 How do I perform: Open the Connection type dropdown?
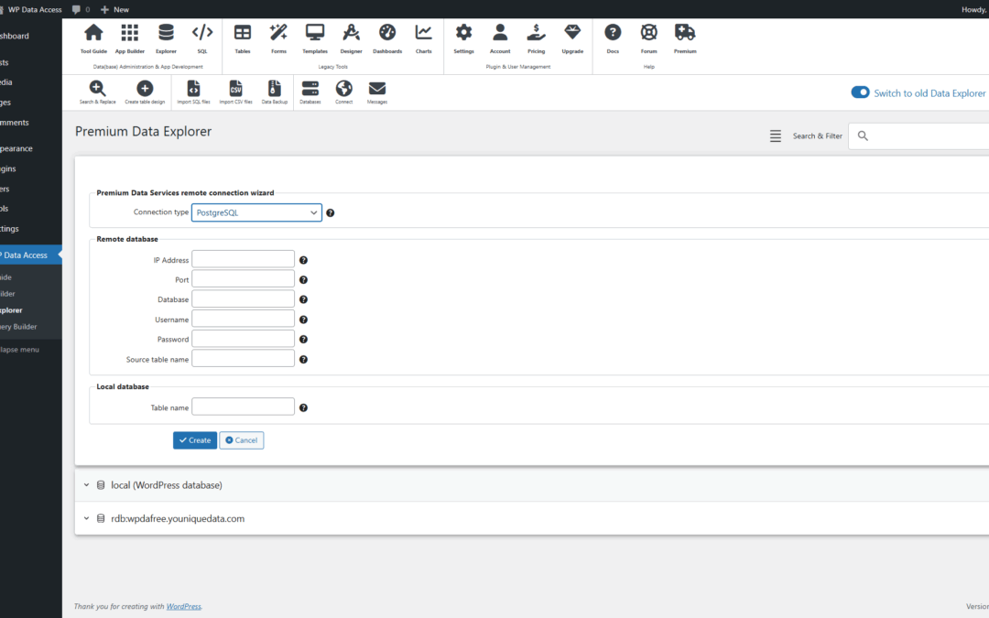click(x=256, y=212)
